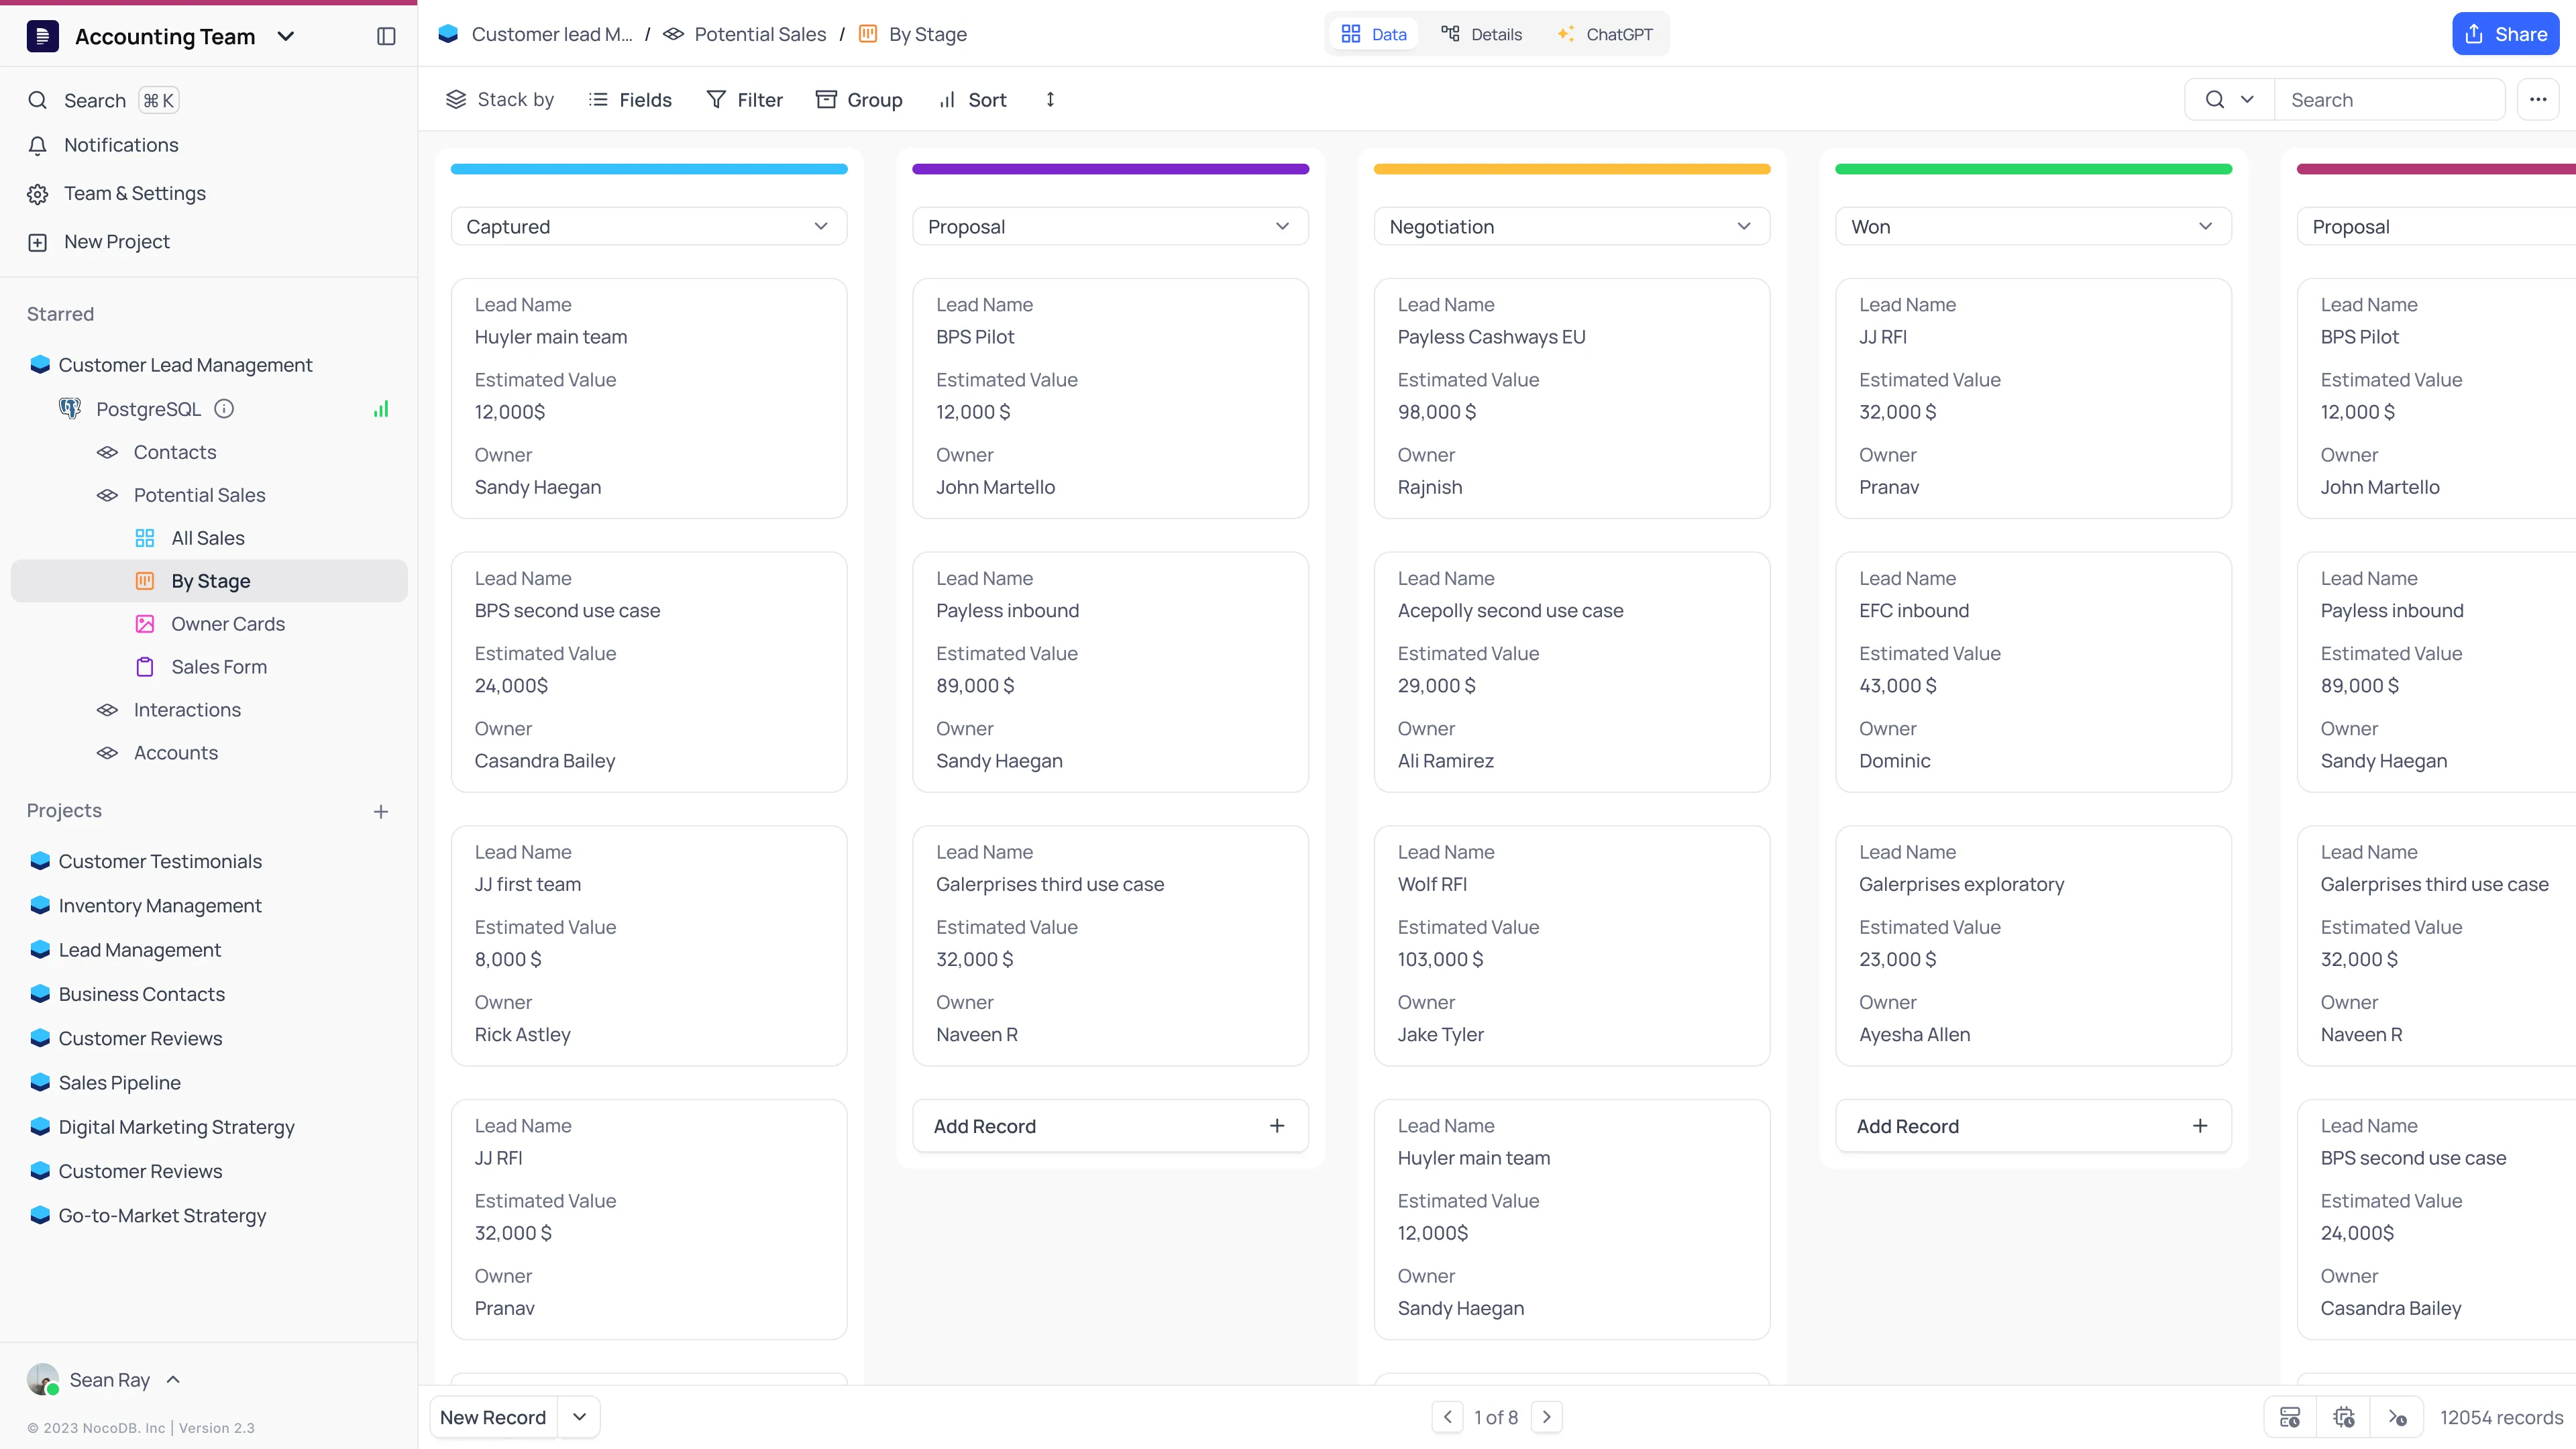Open the ChatGPT tab

pyautogui.click(x=1604, y=33)
